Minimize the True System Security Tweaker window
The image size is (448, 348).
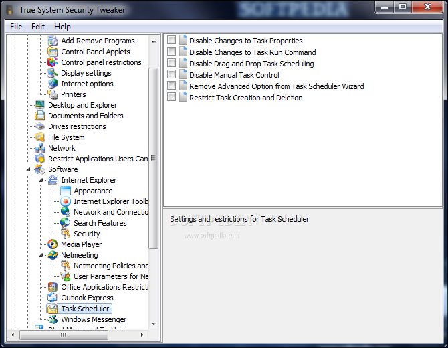(x=384, y=7)
